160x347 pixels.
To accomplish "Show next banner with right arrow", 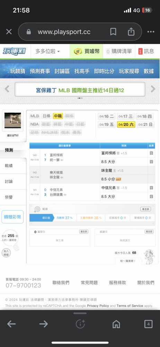I will 153,89.
